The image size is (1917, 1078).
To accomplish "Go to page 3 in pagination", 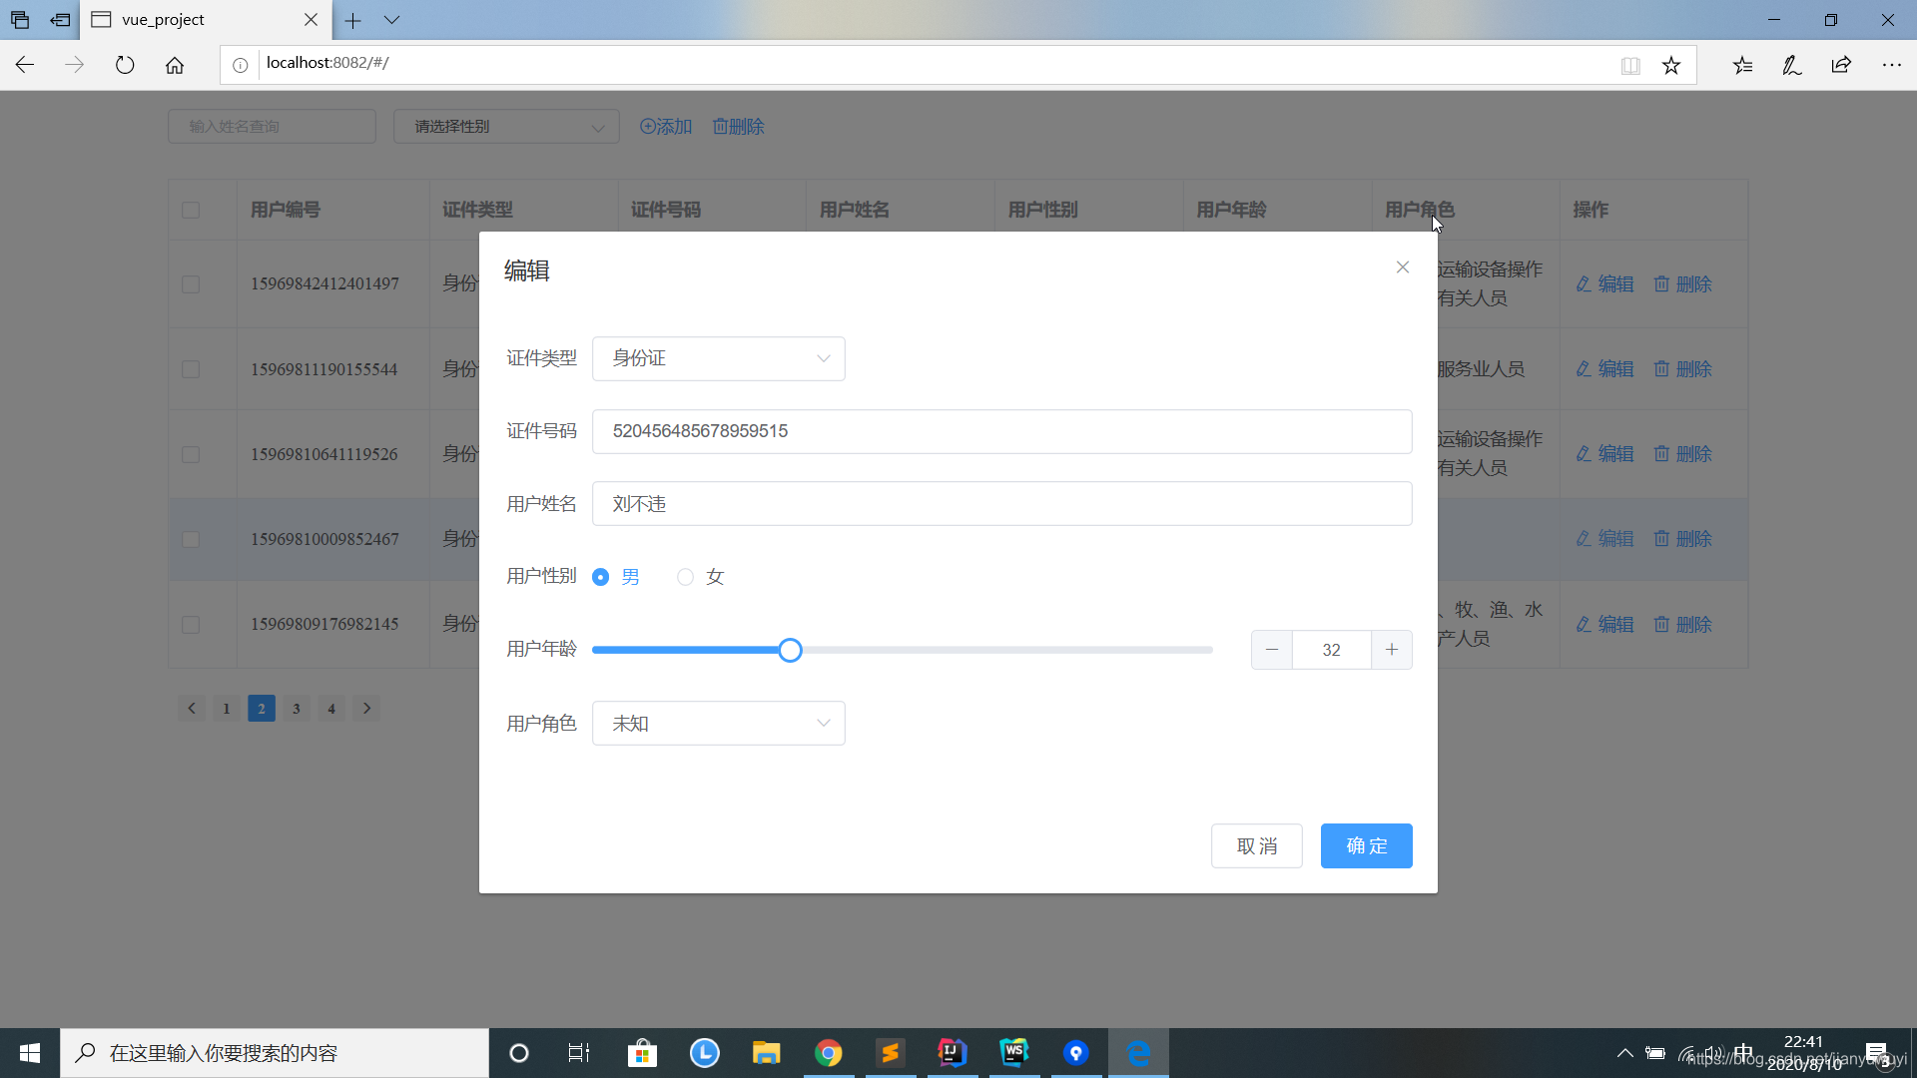I will (x=297, y=709).
